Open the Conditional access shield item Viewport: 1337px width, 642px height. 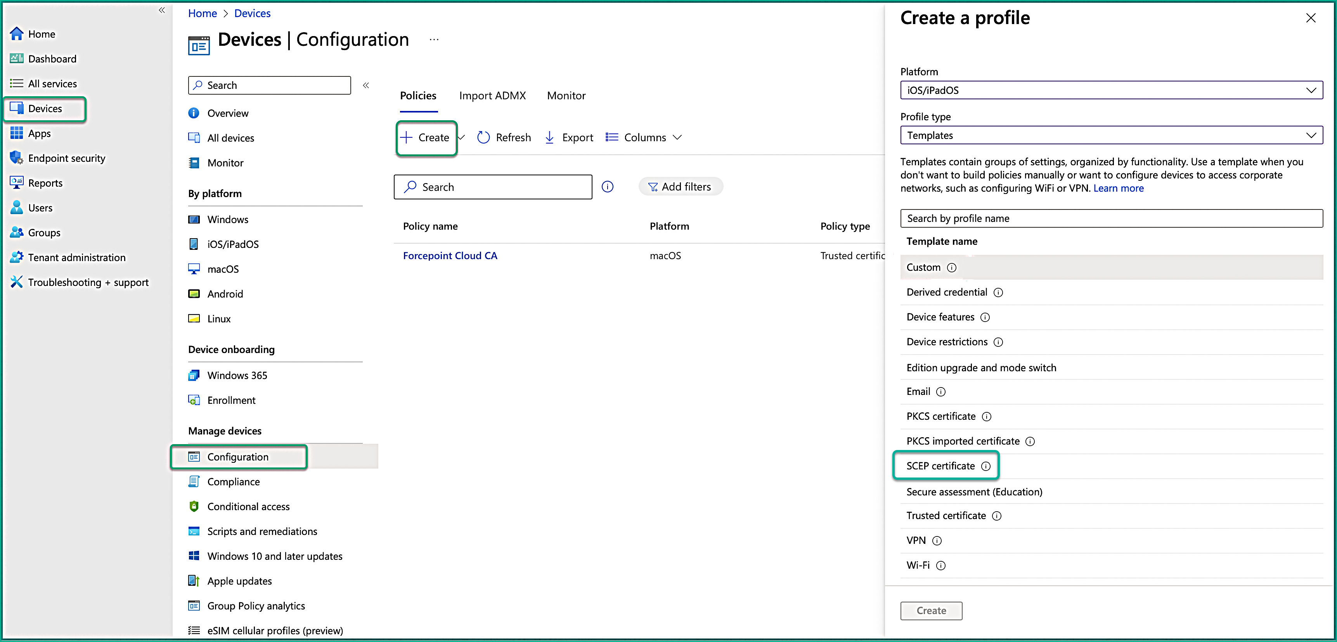click(248, 507)
